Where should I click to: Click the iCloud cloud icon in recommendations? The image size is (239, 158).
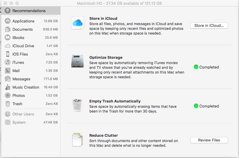[x=77, y=23]
